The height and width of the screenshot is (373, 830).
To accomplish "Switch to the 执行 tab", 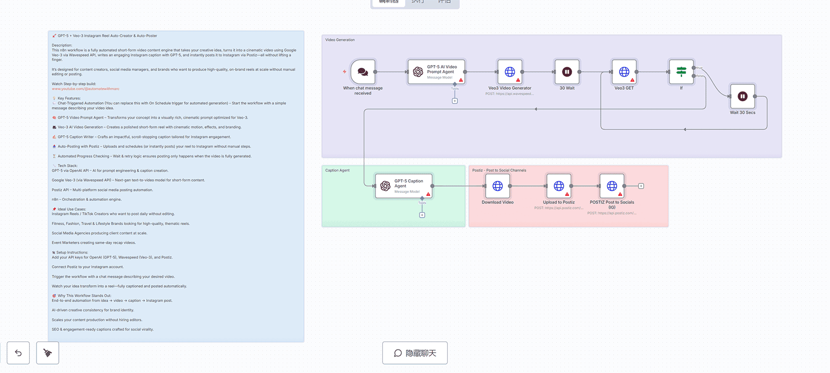I will tap(418, 2).
